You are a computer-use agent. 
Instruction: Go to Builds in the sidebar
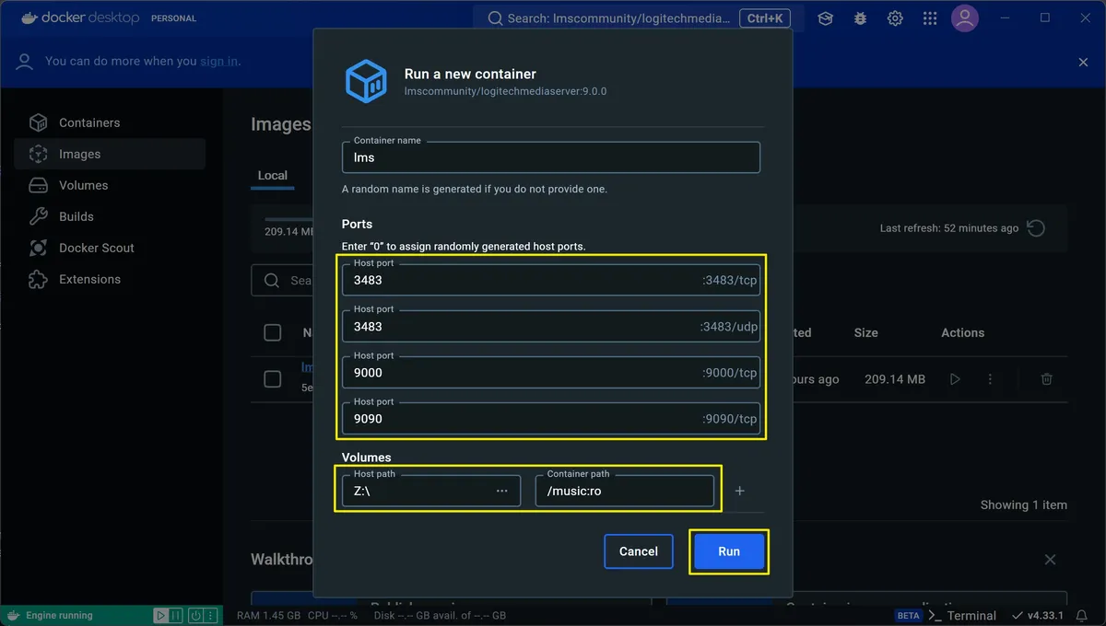coord(110,216)
